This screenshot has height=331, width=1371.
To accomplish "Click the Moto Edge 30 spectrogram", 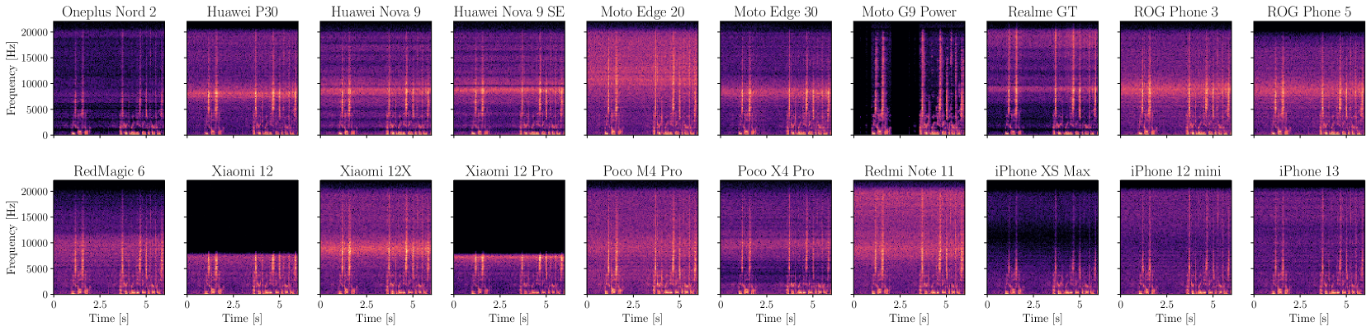I will pyautogui.click(x=776, y=78).
